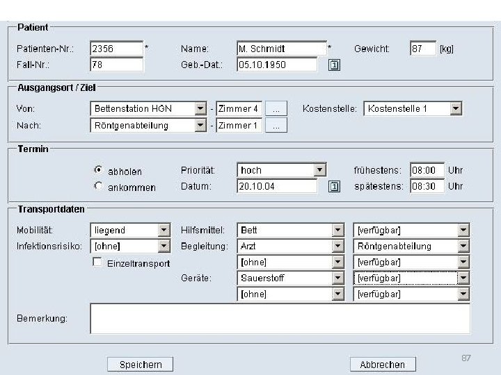Viewport: 501px width, 375px height.
Task: Enable the Einzeltransport checkbox
Action: [97, 262]
